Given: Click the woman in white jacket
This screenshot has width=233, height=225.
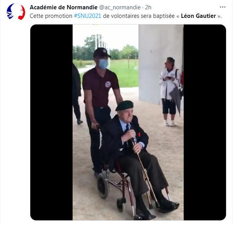Looking at the screenshot, I should tap(170, 91).
